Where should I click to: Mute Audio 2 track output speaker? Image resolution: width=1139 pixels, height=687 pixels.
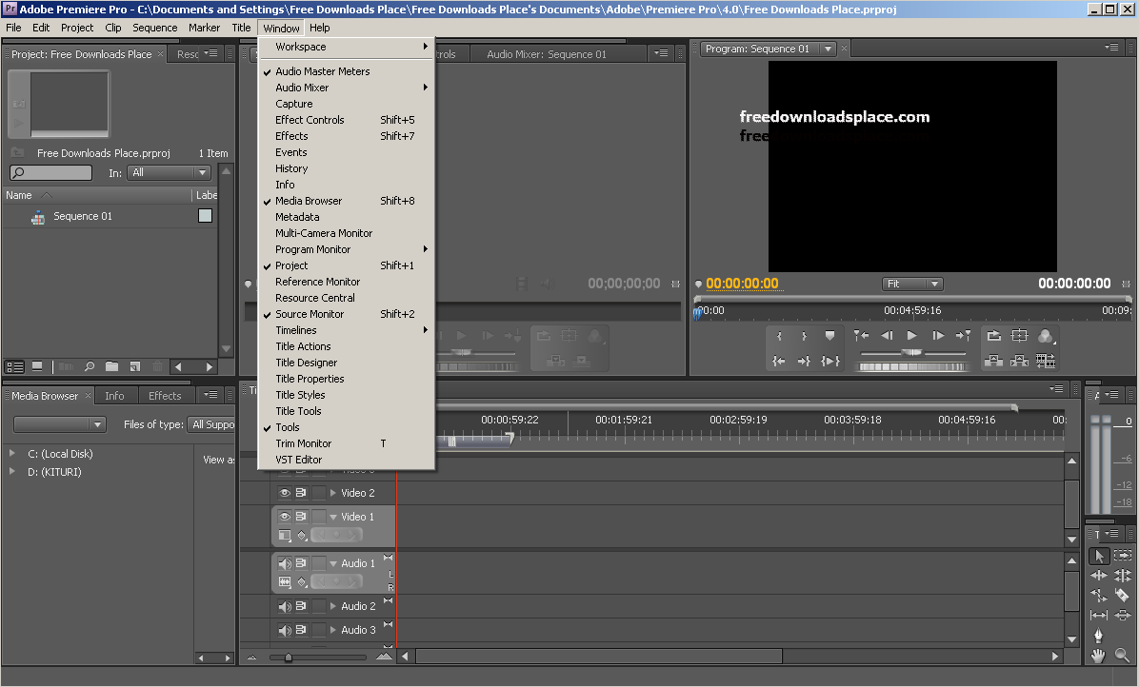pyautogui.click(x=285, y=606)
